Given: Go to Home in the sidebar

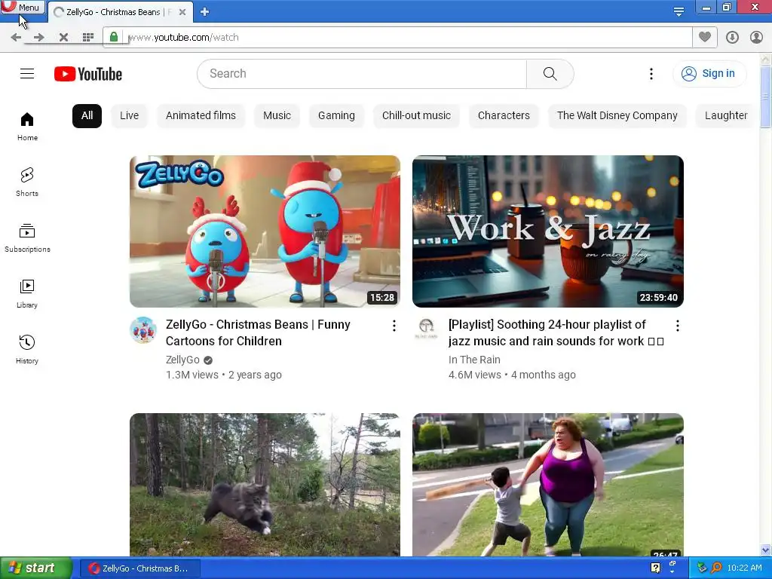Looking at the screenshot, I should pos(27,127).
